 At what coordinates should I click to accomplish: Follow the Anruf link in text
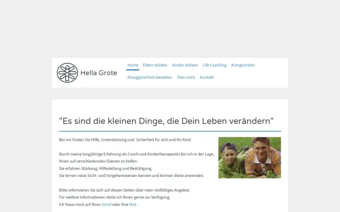[x=107, y=204]
